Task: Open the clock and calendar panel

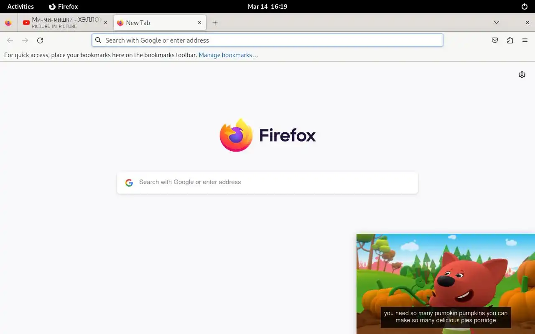Action: (267, 7)
